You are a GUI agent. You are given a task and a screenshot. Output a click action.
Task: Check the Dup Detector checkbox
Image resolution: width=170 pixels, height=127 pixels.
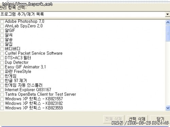tap(2, 63)
